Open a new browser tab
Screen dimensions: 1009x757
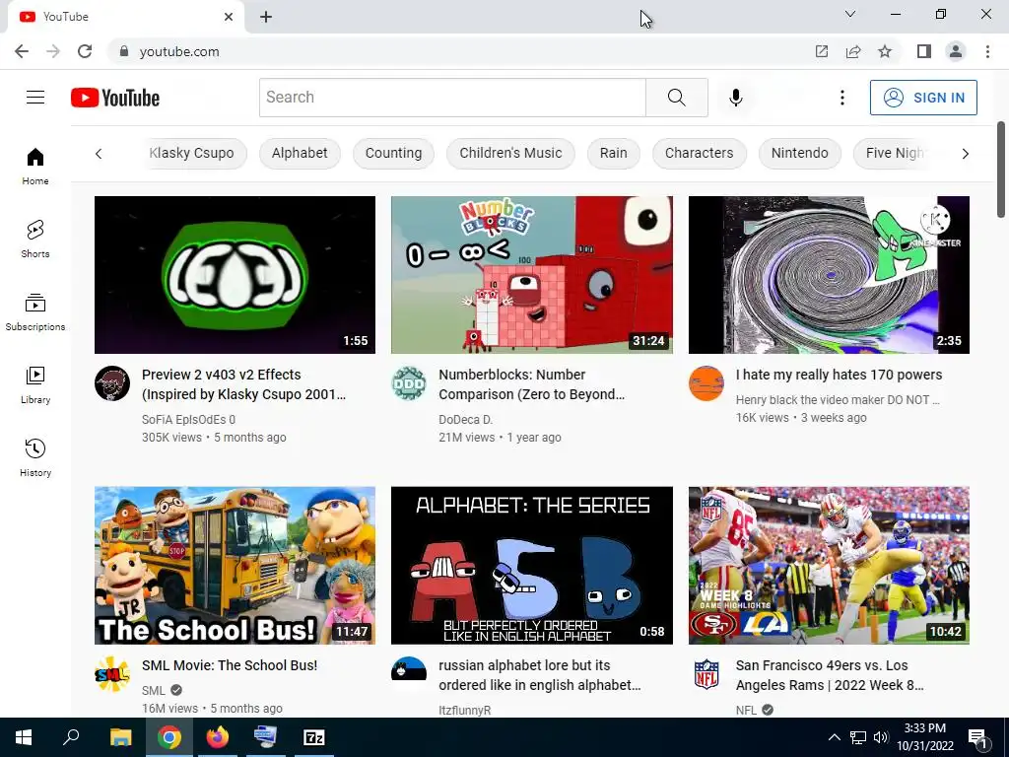(x=266, y=17)
